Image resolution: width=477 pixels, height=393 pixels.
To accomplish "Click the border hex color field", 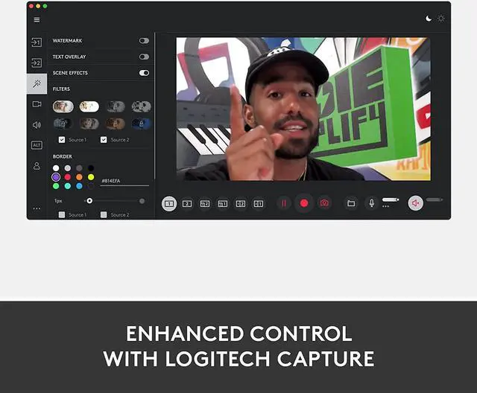I will [123, 181].
